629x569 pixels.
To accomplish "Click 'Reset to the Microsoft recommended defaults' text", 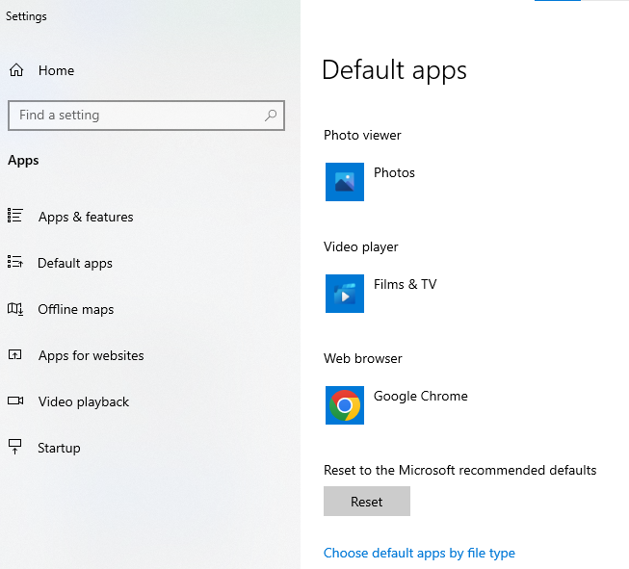I will pos(460,470).
